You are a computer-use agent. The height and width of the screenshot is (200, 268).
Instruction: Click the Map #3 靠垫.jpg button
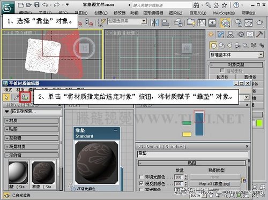click(214, 183)
